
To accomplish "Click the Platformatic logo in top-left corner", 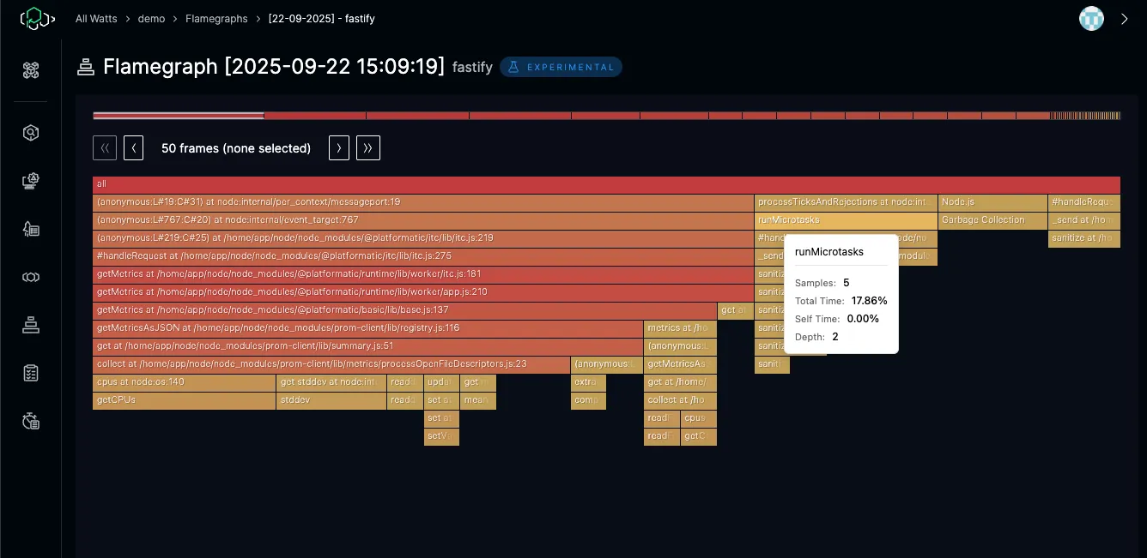I will click(37, 18).
